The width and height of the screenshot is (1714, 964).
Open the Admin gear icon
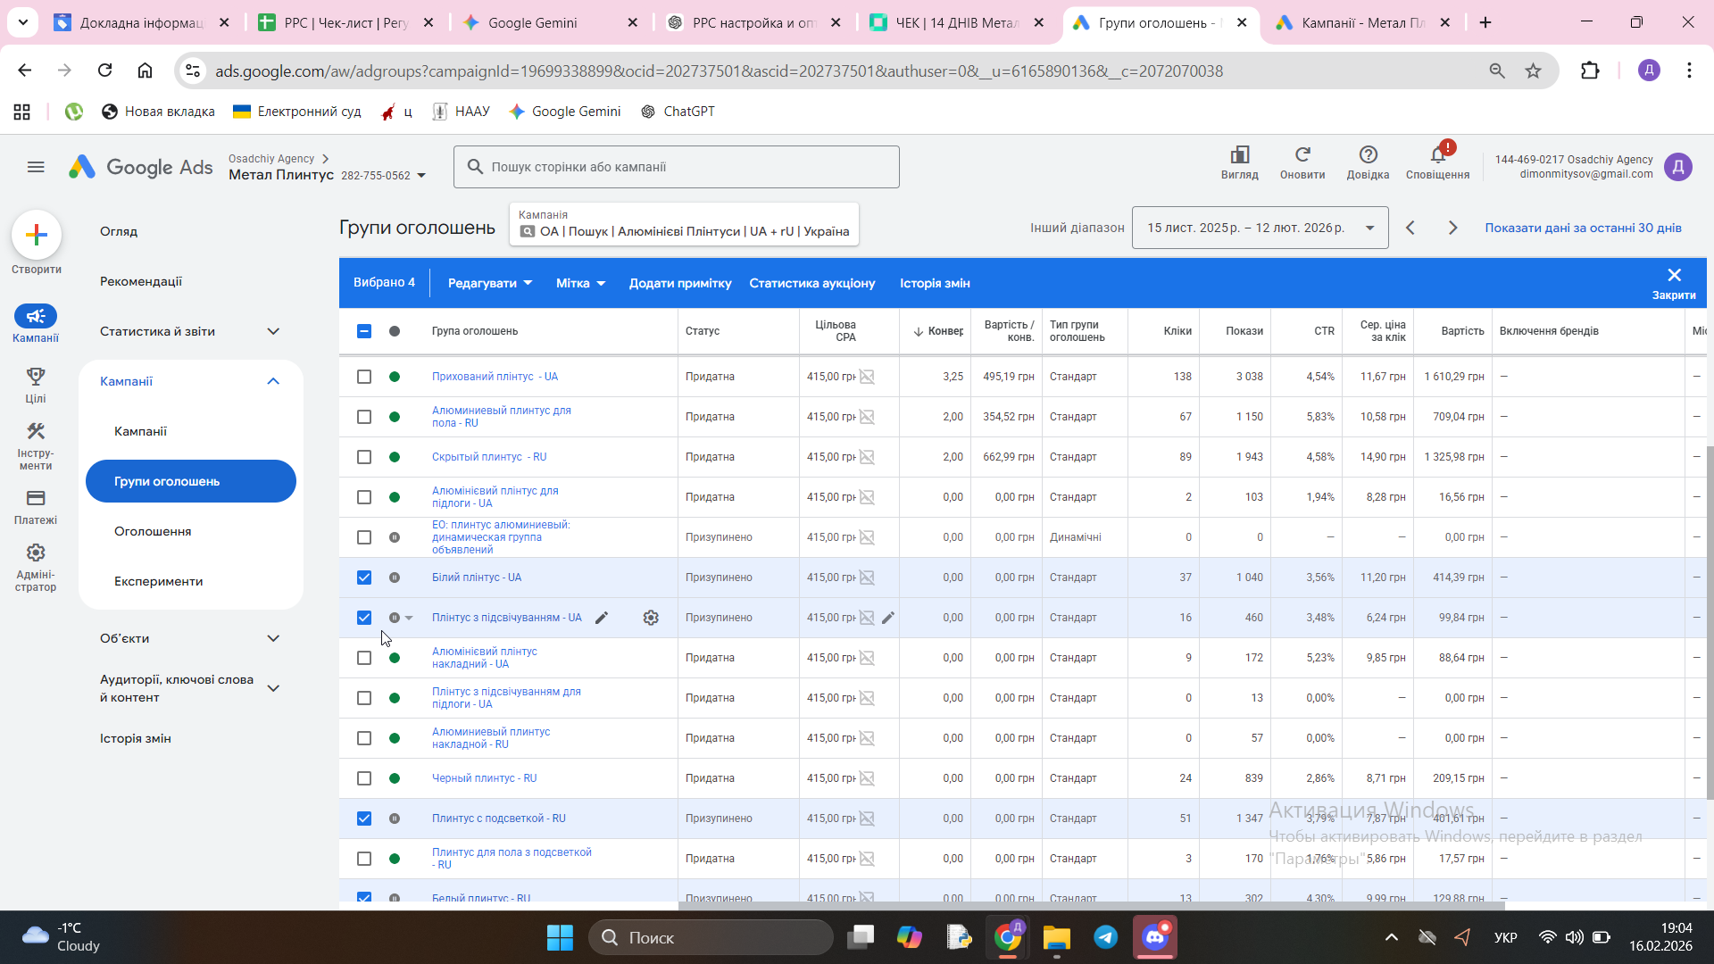click(36, 553)
